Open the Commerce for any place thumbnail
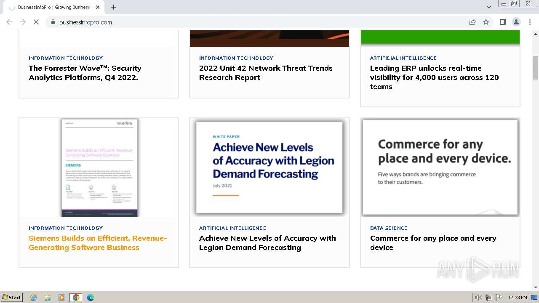The width and height of the screenshot is (539, 303). point(440,167)
